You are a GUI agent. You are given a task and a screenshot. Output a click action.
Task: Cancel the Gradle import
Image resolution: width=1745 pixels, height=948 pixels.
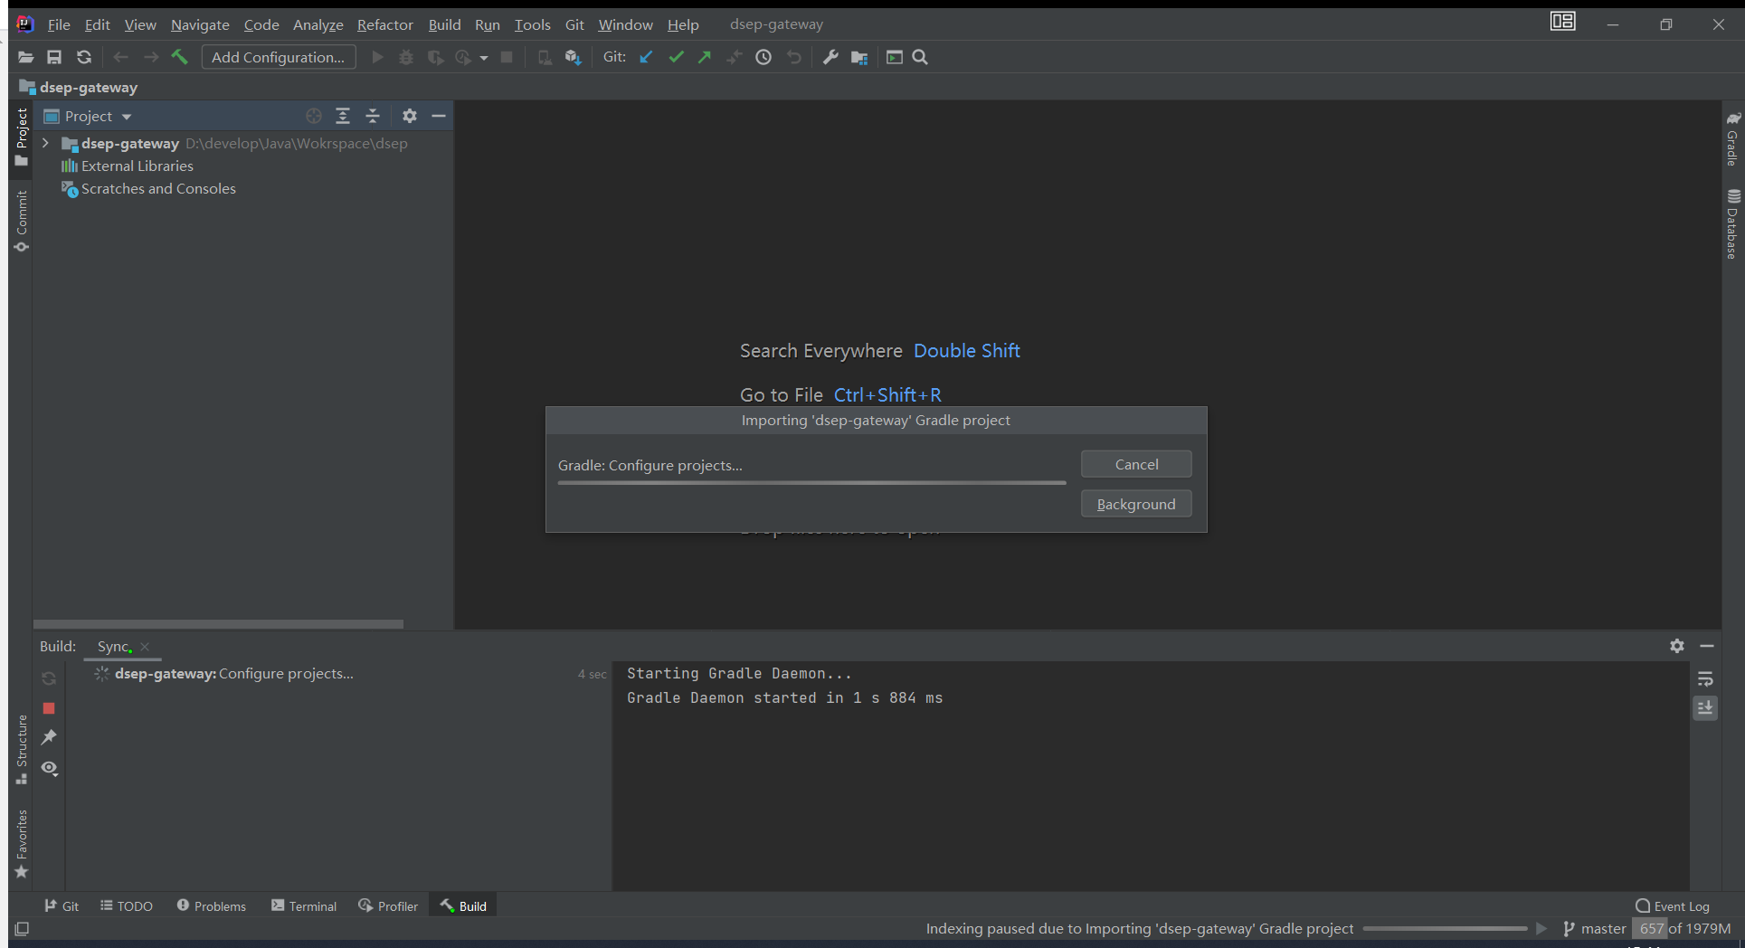pos(1136,464)
